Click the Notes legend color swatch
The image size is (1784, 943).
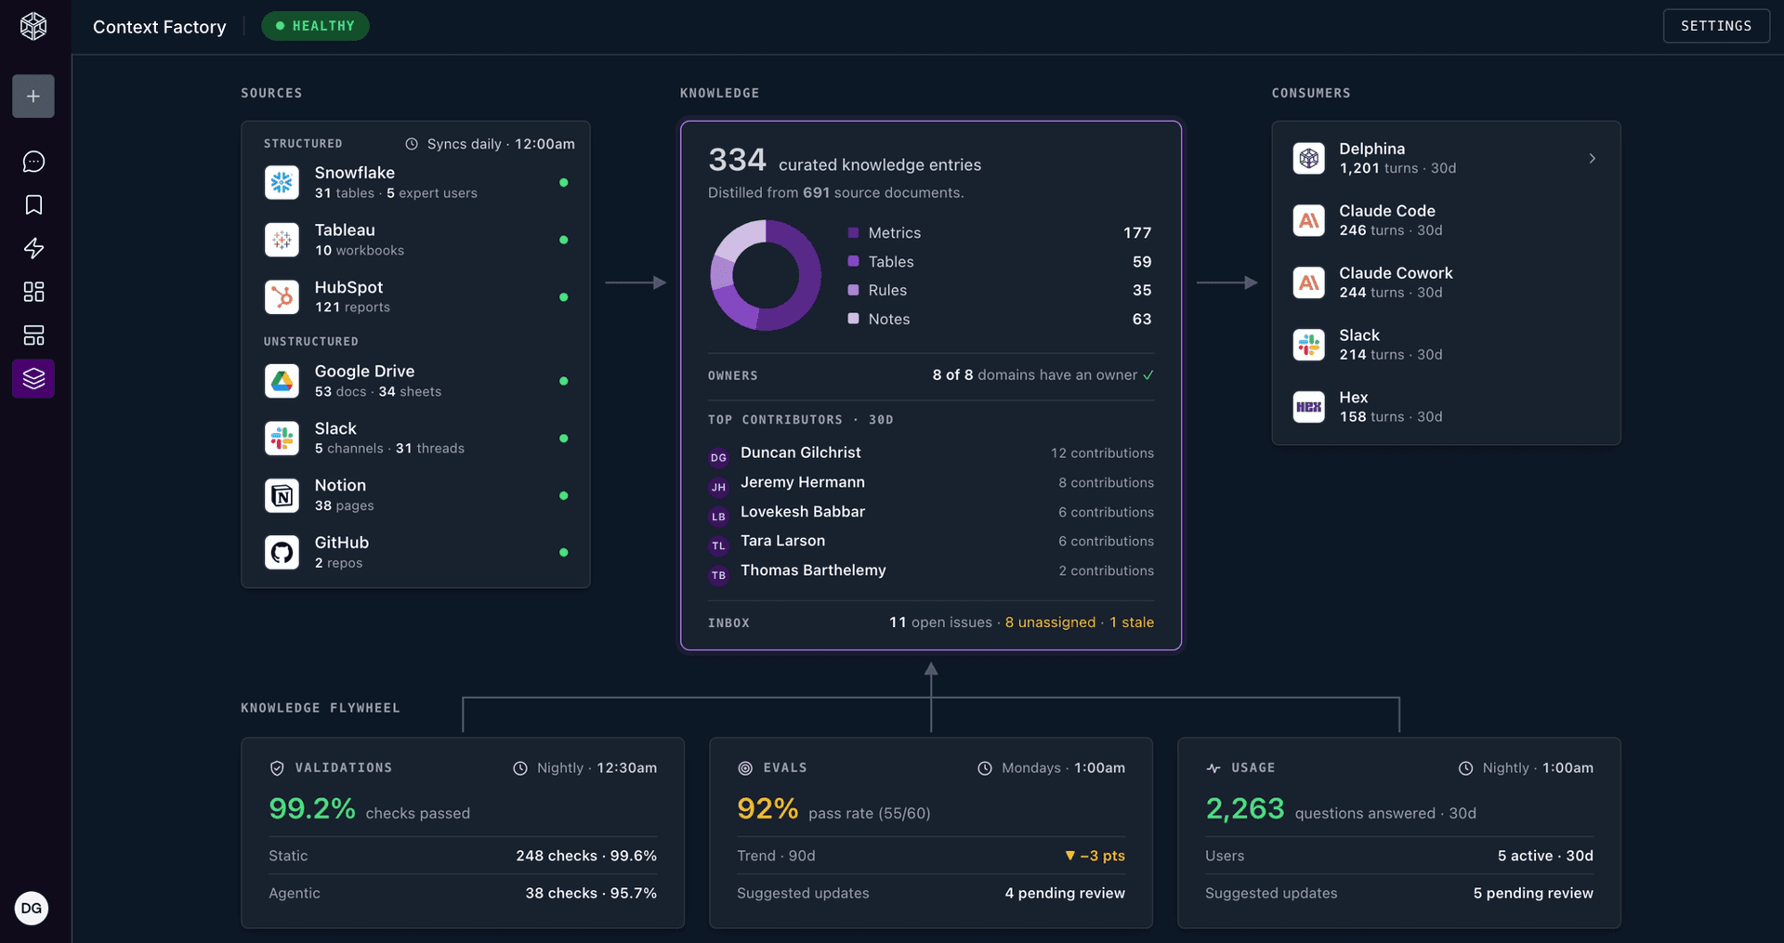[853, 319]
